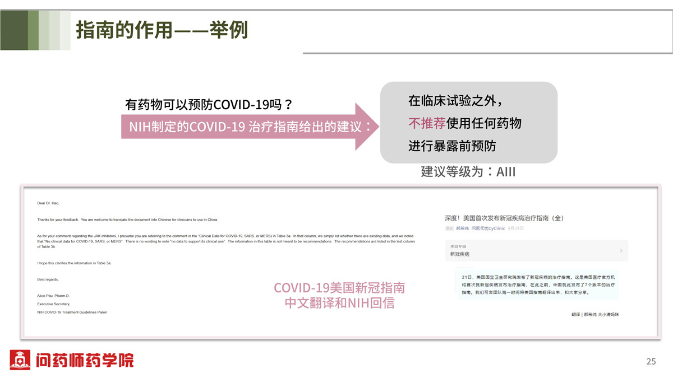Click the title Executive Secretary,
The image size is (673, 378).
pyautogui.click(x=54, y=304)
